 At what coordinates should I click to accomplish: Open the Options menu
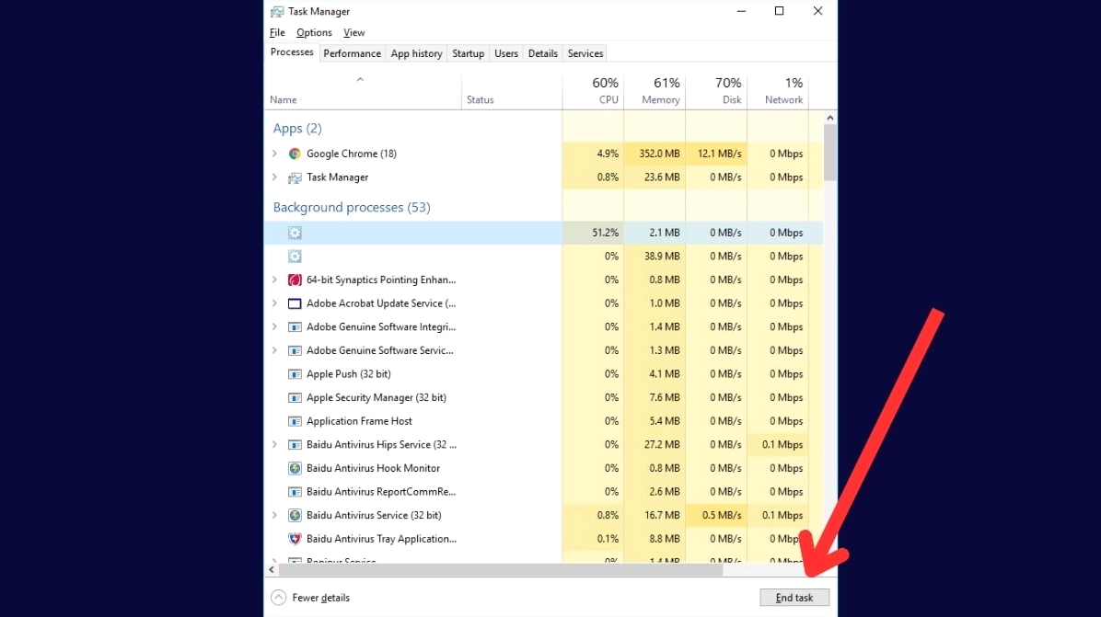[x=314, y=32]
